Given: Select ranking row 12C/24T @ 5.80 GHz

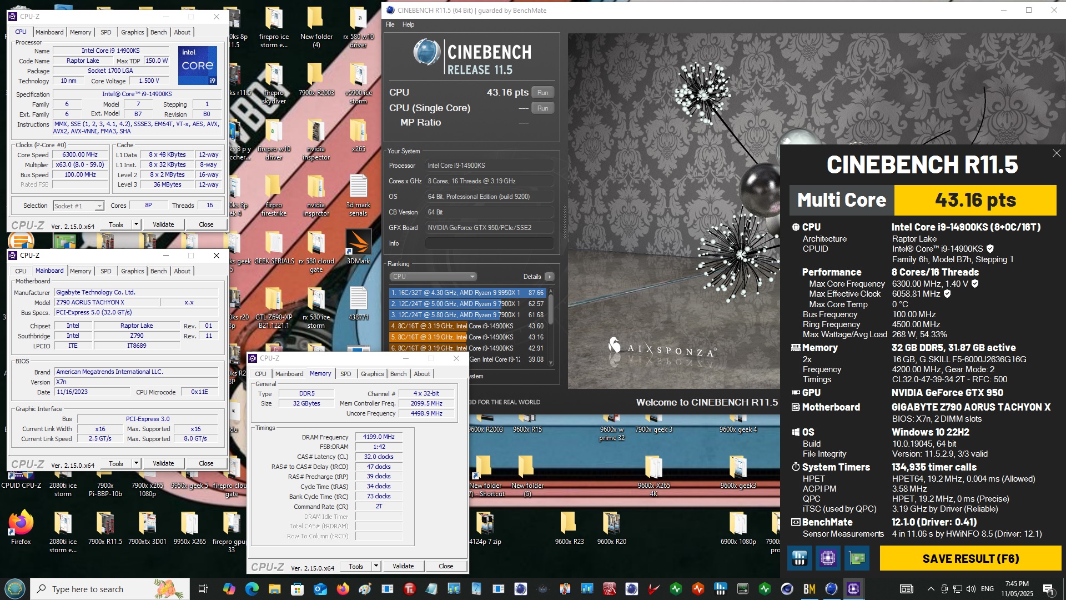Looking at the screenshot, I should coord(467,314).
